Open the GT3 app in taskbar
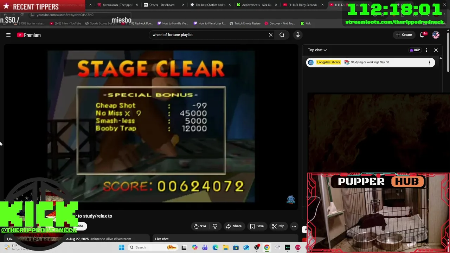This screenshot has height=253, width=450. pos(298,247)
